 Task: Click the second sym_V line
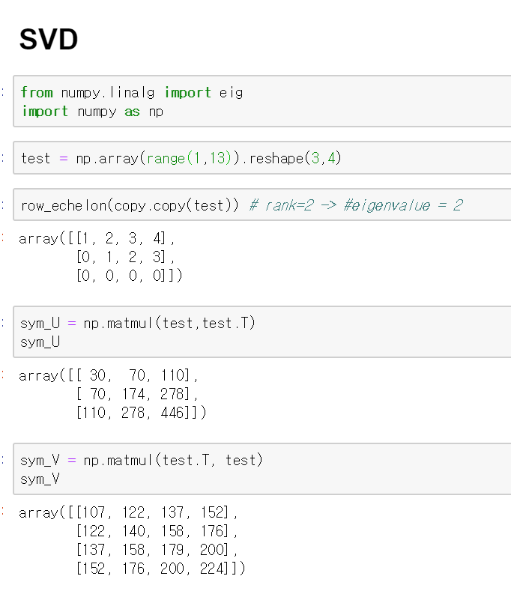pyautogui.click(x=40, y=479)
